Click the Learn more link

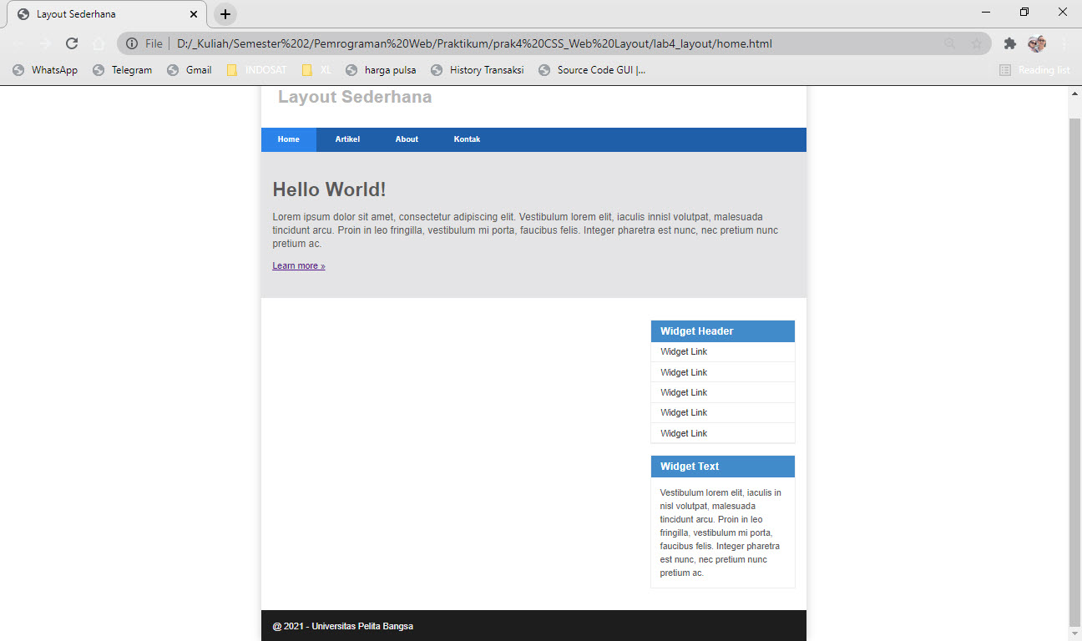point(298,265)
